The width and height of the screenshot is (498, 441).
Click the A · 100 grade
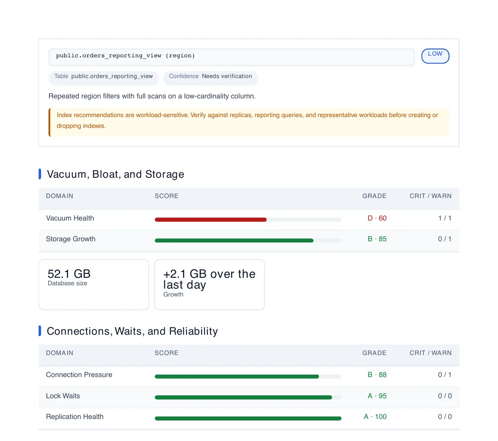point(375,416)
